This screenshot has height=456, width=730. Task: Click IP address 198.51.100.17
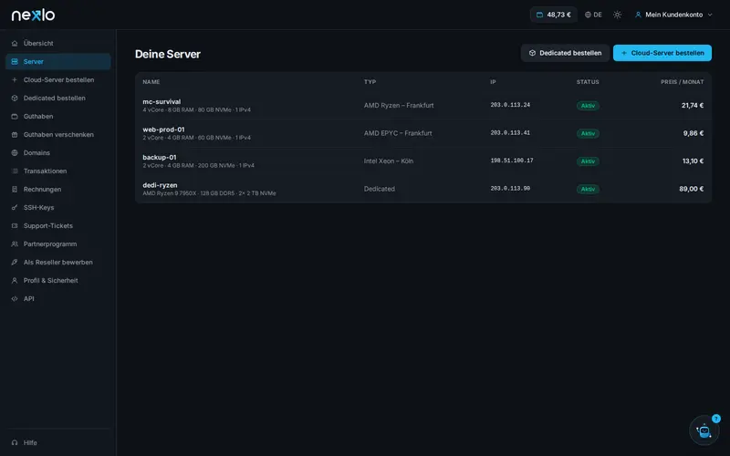(x=512, y=161)
